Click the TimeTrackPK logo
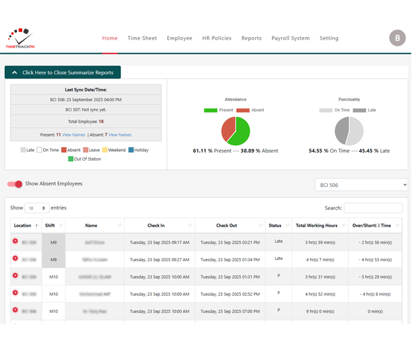The width and height of the screenshot is (412, 352). coord(19,38)
